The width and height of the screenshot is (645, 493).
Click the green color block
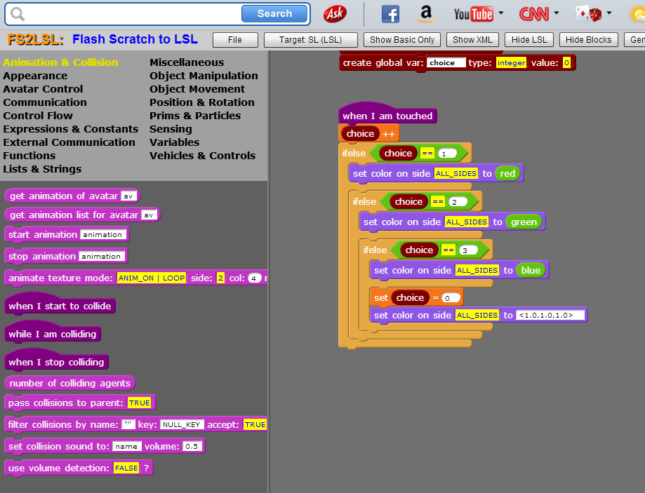(524, 222)
